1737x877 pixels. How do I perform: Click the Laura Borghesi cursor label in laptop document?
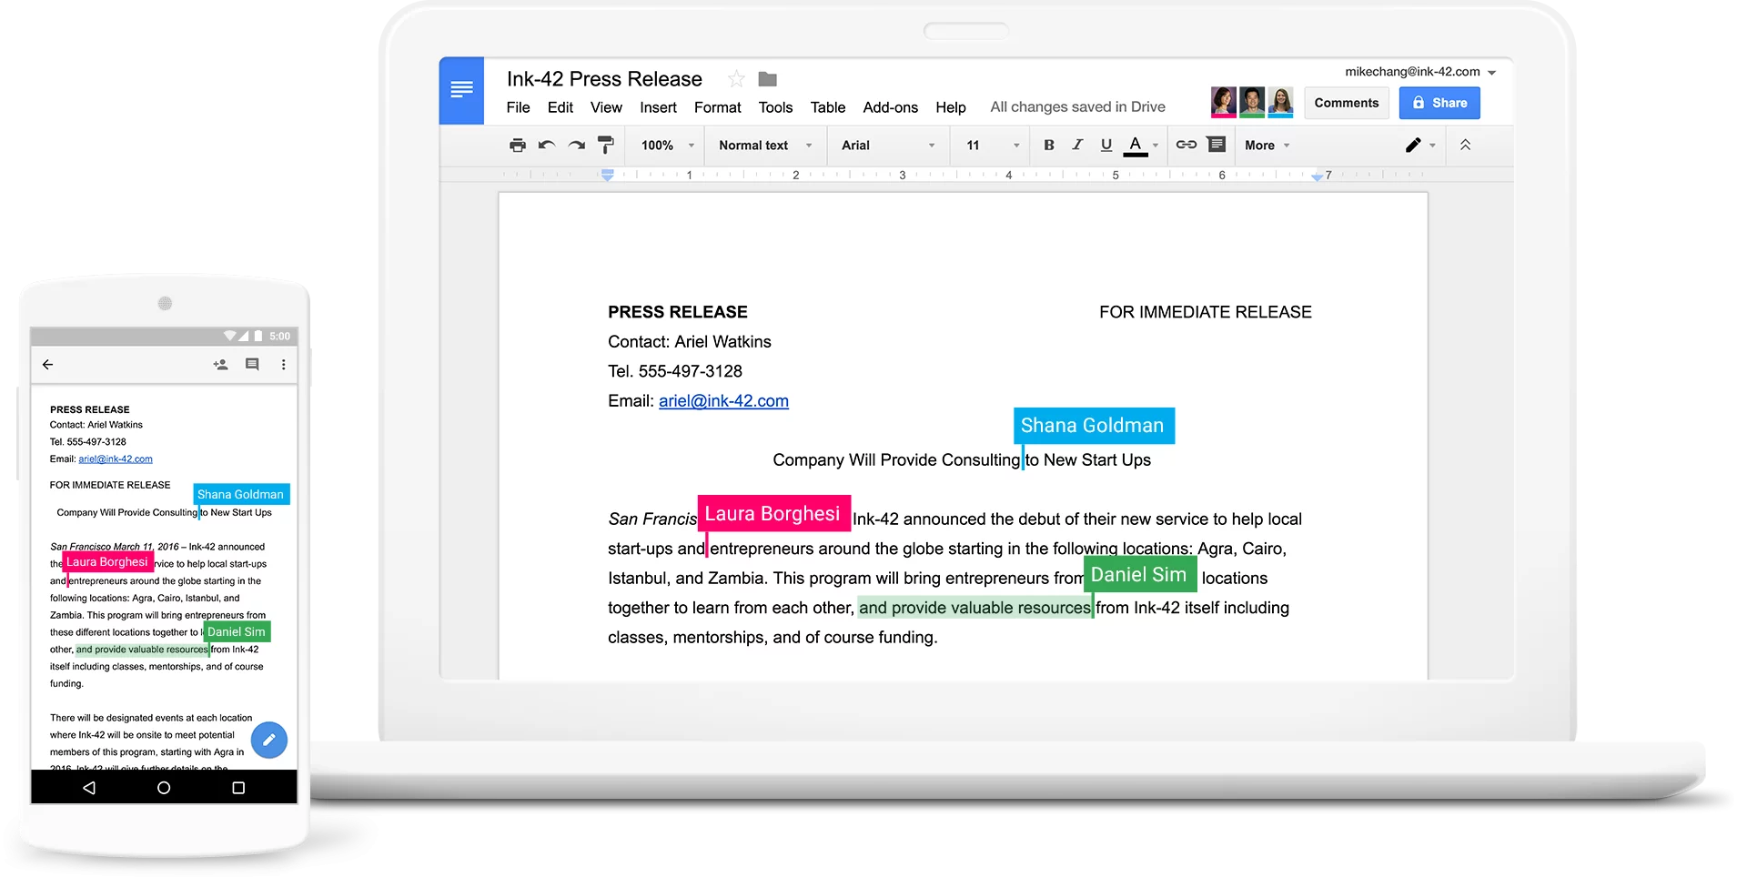coord(773,513)
